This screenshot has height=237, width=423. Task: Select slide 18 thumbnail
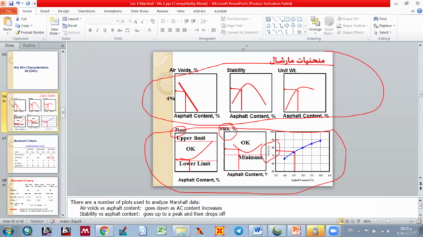[32, 196]
